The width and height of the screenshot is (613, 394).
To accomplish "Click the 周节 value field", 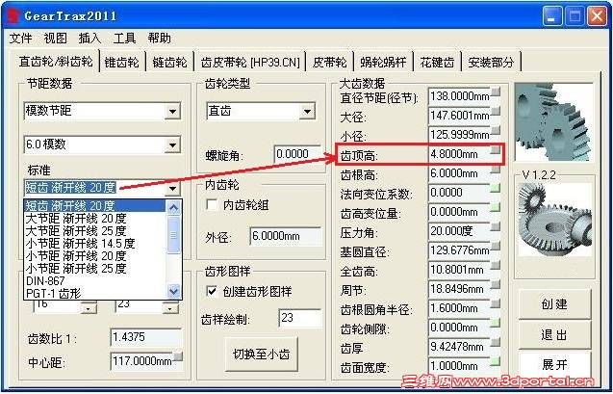I will click(459, 289).
